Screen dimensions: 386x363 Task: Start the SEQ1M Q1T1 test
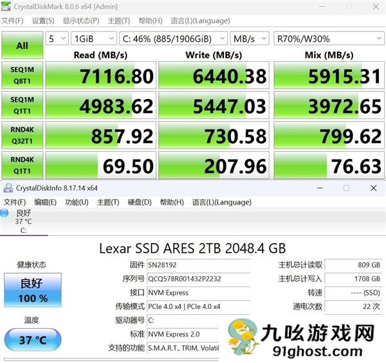click(23, 105)
